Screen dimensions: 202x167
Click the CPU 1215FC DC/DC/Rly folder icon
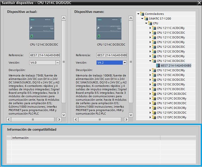tap(154, 117)
